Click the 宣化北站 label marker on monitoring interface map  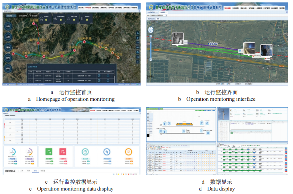[x=213, y=44]
